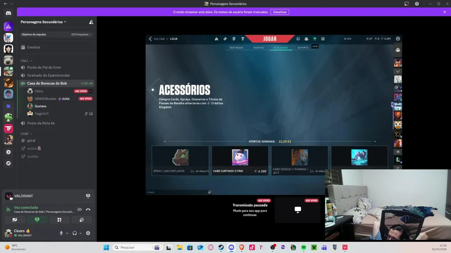Screen dimensions: 451x253
Task: Mute the microphone
Action: coord(61,233)
